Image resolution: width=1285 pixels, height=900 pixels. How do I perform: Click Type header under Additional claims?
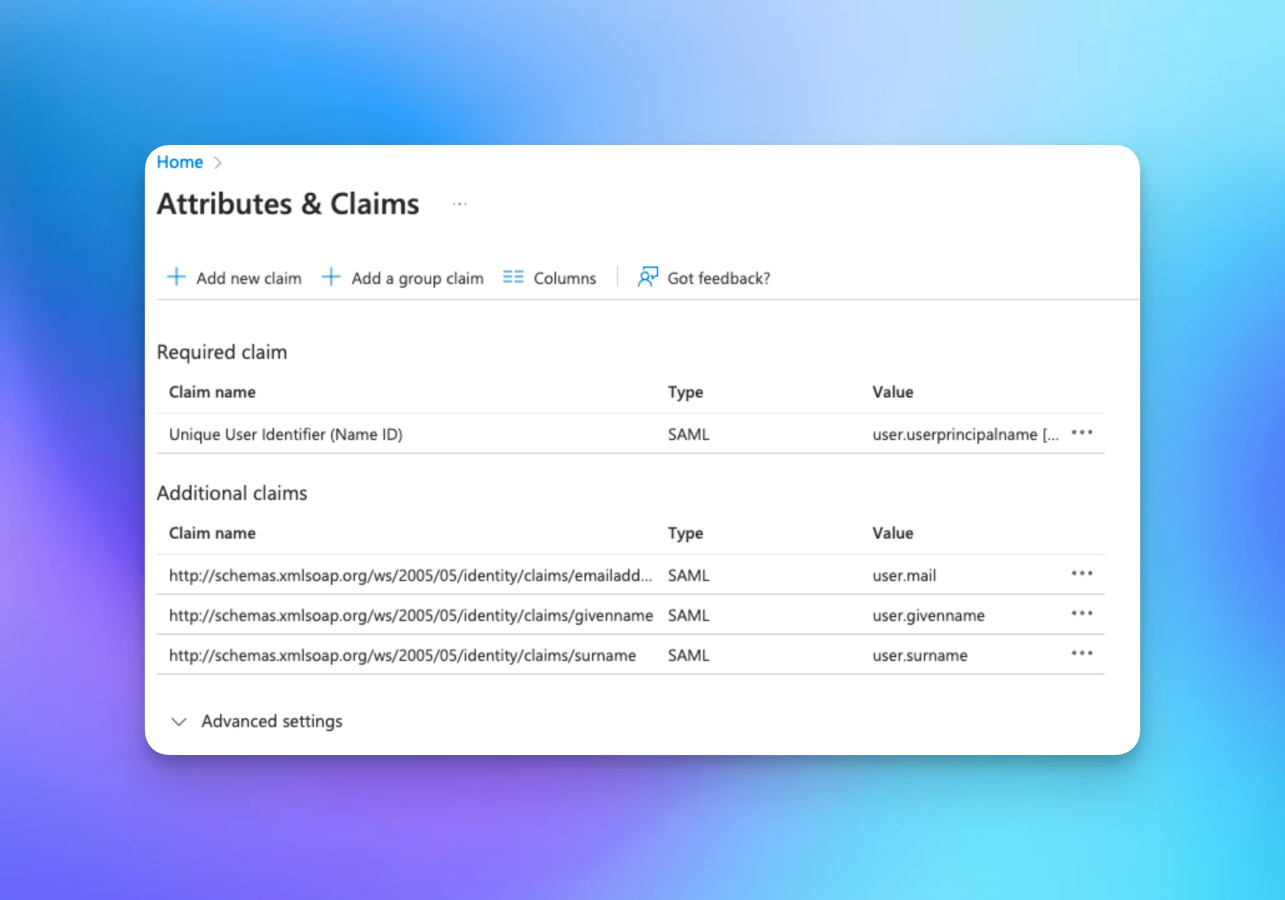pyautogui.click(x=686, y=534)
